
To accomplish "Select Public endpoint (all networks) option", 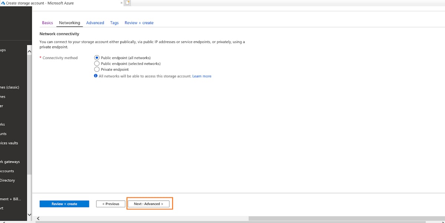I will (97, 58).
